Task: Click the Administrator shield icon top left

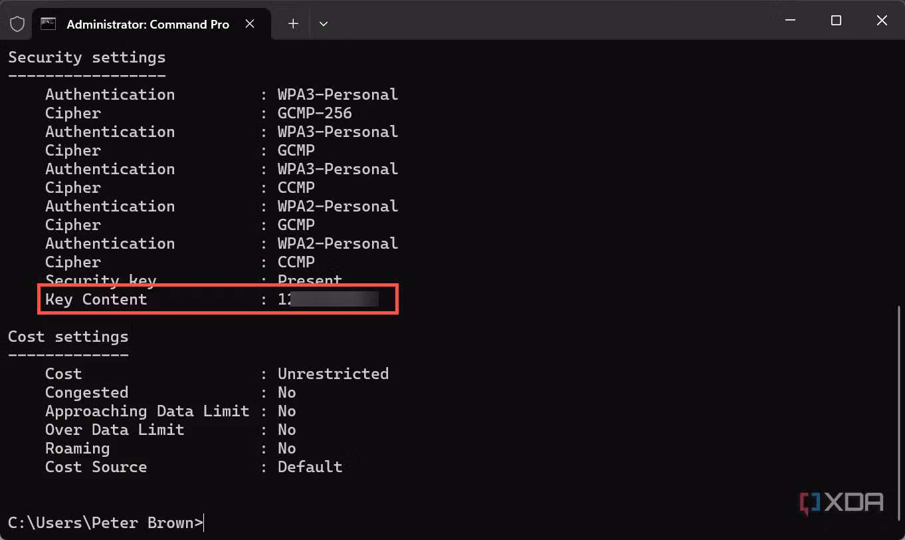Action: [17, 23]
